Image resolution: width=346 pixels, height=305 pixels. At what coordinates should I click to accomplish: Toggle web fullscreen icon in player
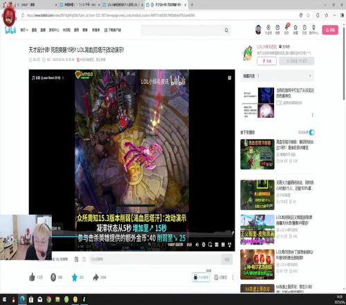[x=223, y=245]
